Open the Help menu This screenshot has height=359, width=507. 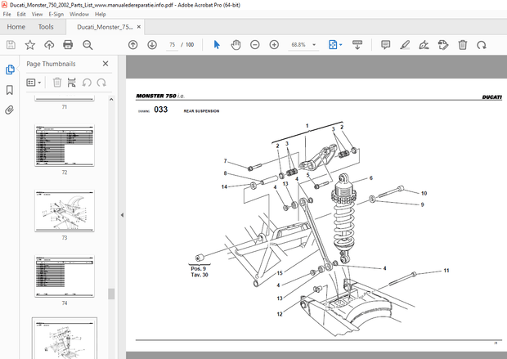(101, 14)
